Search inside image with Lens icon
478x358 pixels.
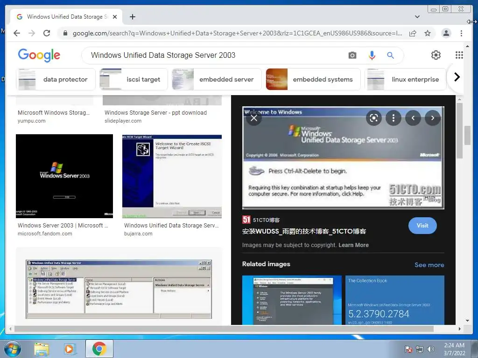[x=374, y=118]
